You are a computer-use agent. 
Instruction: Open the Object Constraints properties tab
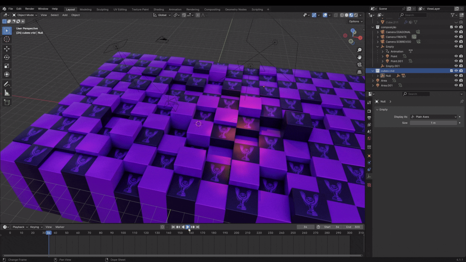click(x=369, y=170)
